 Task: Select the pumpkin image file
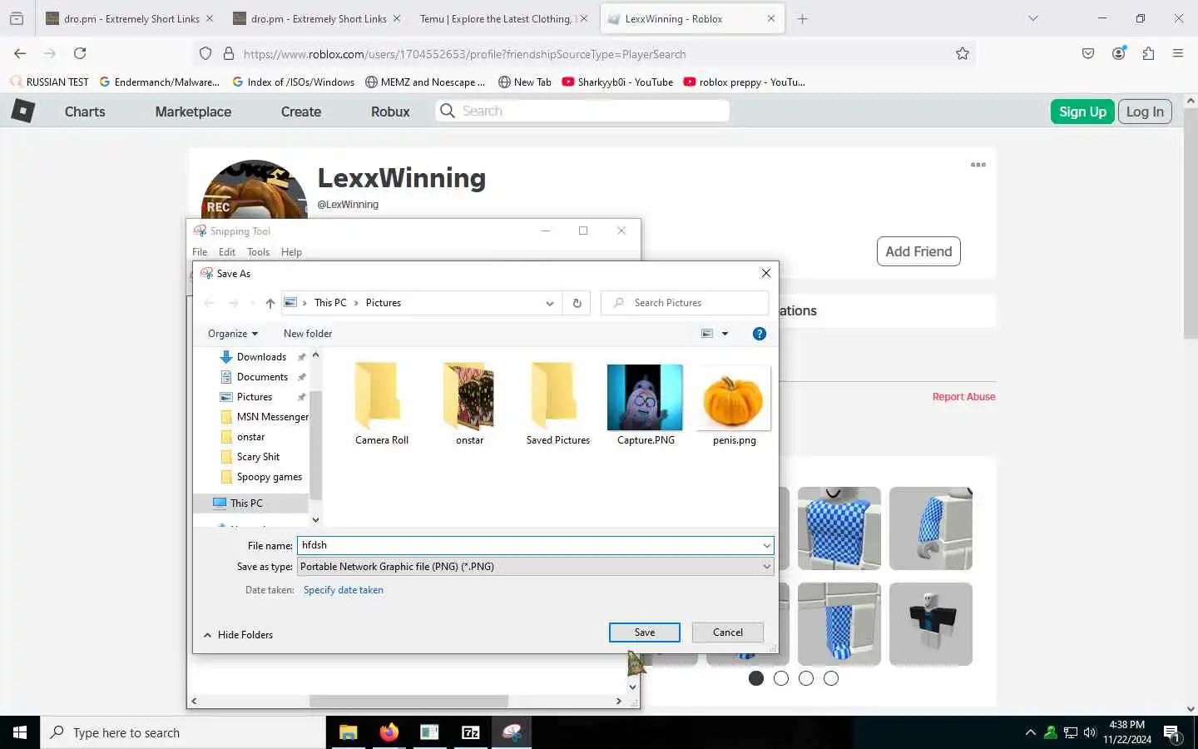coord(734,404)
